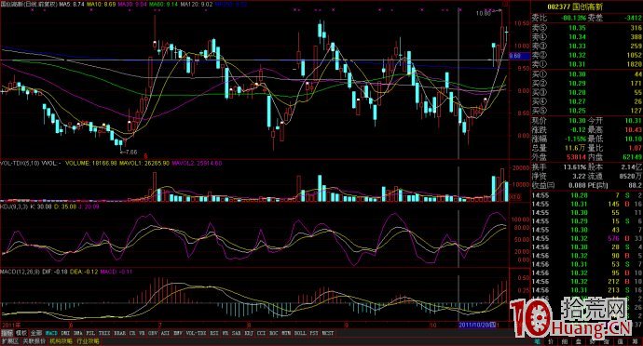Click the 买① bid price 10.30 row
This screenshot has height=346, width=643.
point(587,74)
